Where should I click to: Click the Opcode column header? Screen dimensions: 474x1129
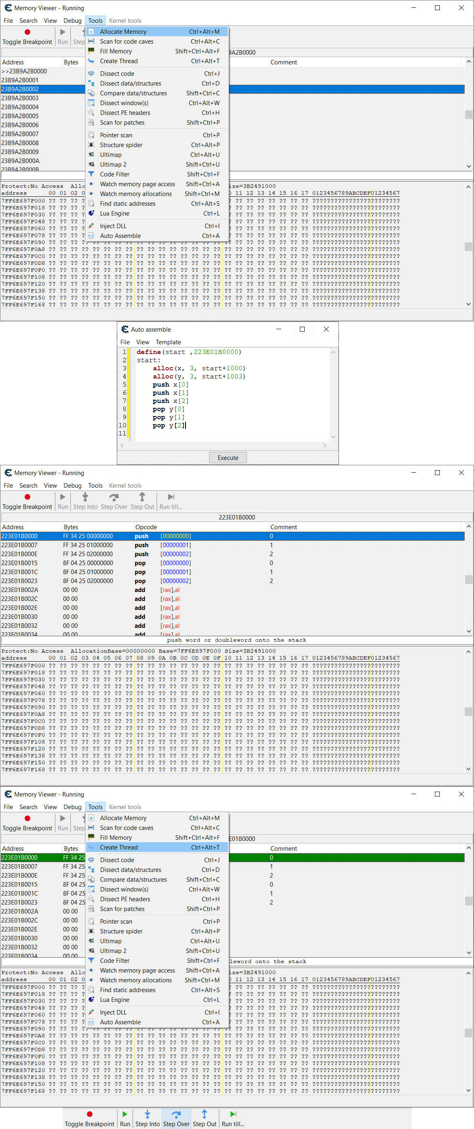pos(146,527)
